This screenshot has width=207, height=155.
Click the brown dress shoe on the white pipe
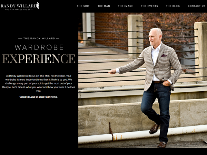point(155,128)
